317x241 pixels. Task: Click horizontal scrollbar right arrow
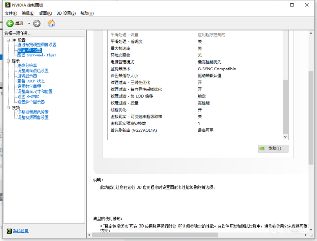[x=306, y=235]
